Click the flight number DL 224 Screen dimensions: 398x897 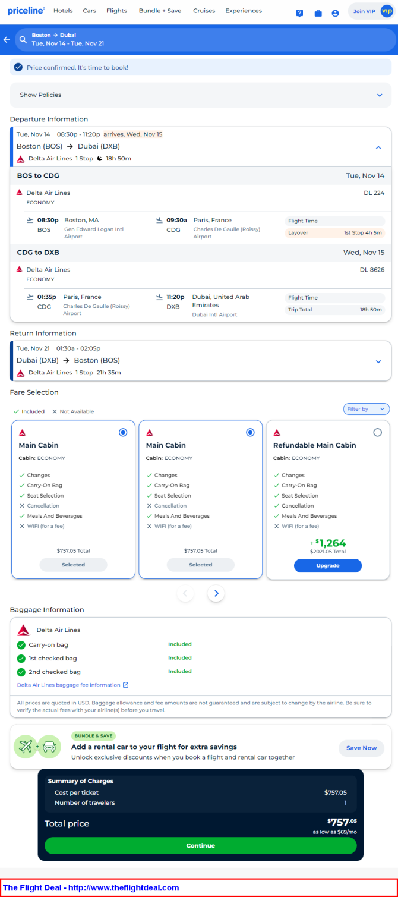(x=374, y=193)
